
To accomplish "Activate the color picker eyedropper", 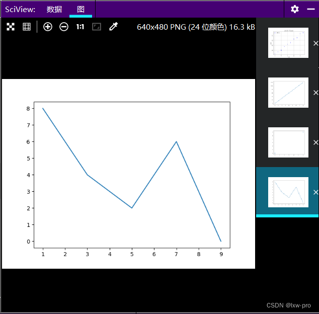I will click(113, 27).
